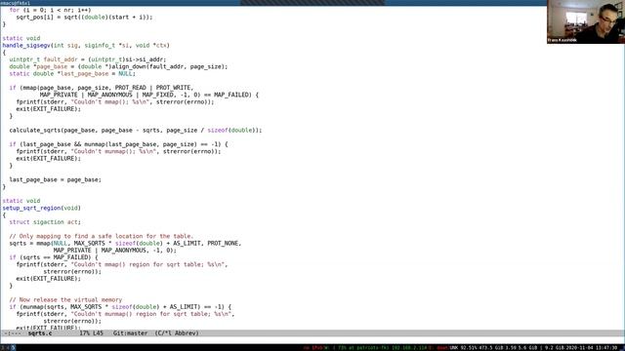Viewport: 625px width, 351px height.
Task: Click the 'last_page_base = page_base;' assignment line
Action: [55, 179]
